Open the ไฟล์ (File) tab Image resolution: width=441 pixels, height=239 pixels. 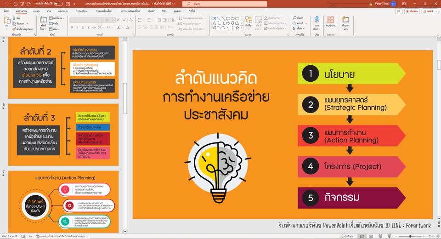pyautogui.click(x=6, y=11)
